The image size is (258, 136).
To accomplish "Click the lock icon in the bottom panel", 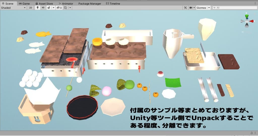I will (252, 133).
